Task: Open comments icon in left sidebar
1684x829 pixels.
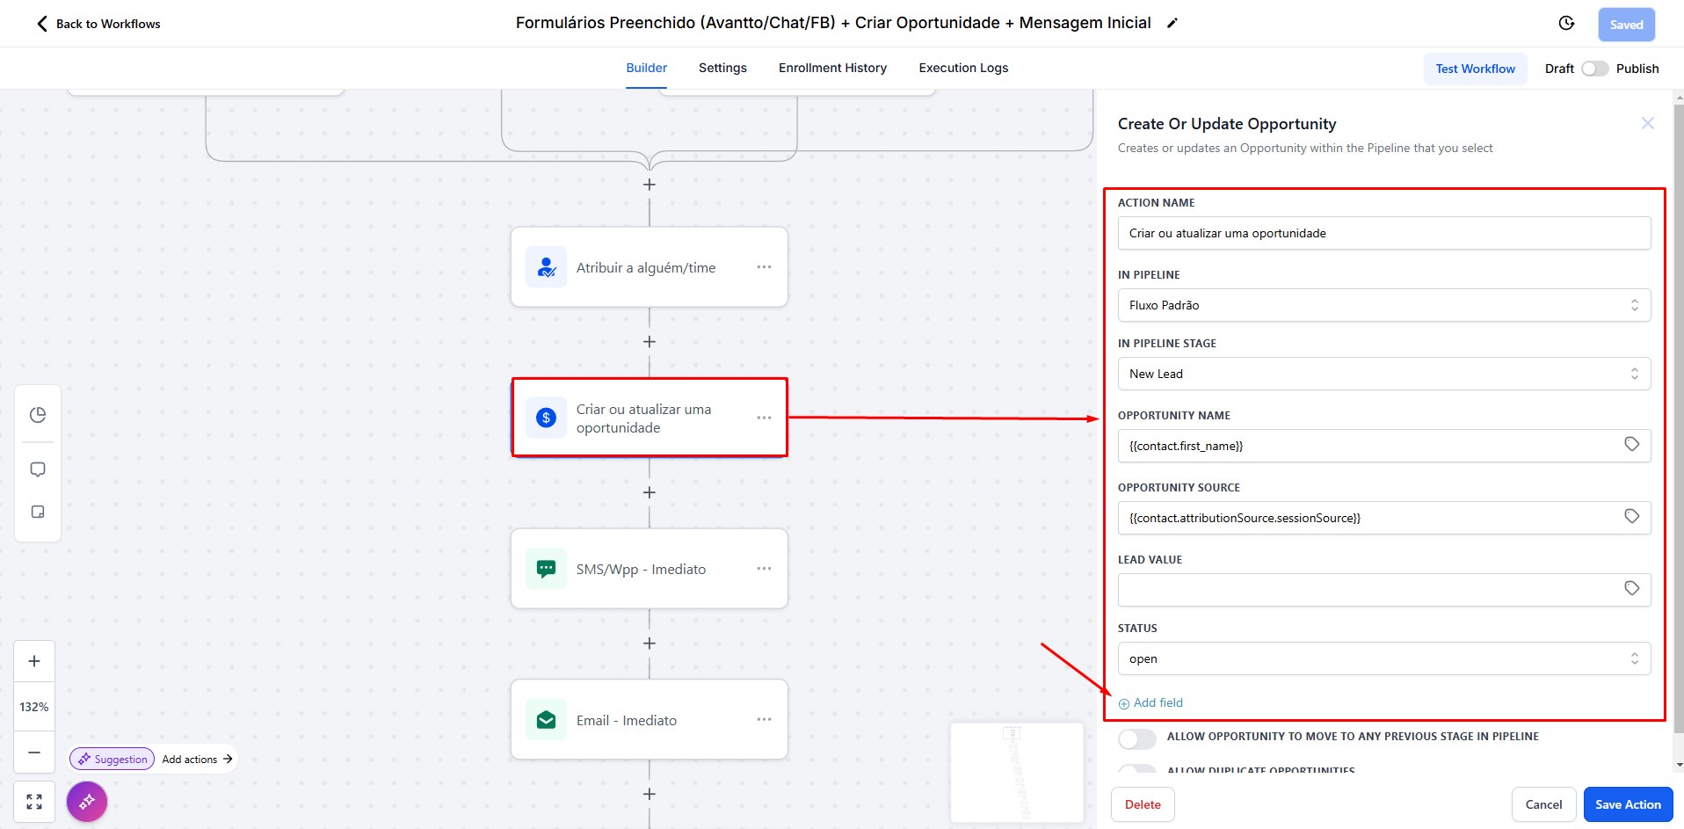Action: tap(38, 469)
